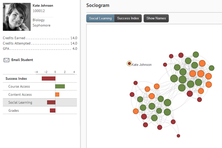Click the green Course Access bar

[x=60, y=86]
